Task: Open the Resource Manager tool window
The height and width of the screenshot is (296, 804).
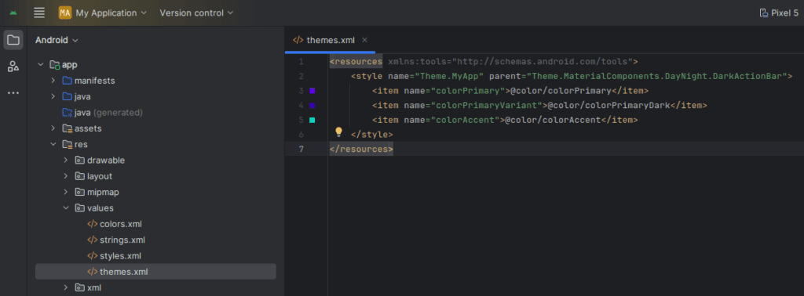Action: pos(13,66)
